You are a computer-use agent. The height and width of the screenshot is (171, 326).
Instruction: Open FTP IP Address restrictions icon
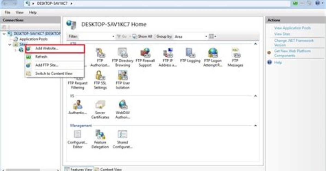(x=168, y=57)
